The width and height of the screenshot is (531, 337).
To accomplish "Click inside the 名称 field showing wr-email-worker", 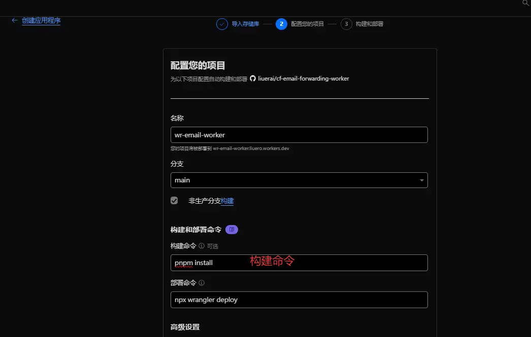I will click(x=299, y=135).
